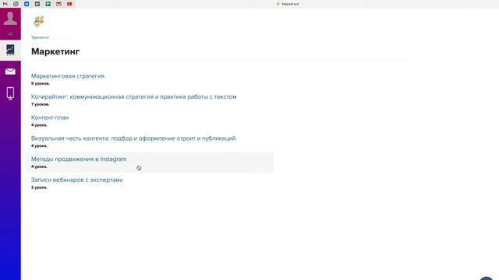Open the YouTube bookmark

click(69, 4)
